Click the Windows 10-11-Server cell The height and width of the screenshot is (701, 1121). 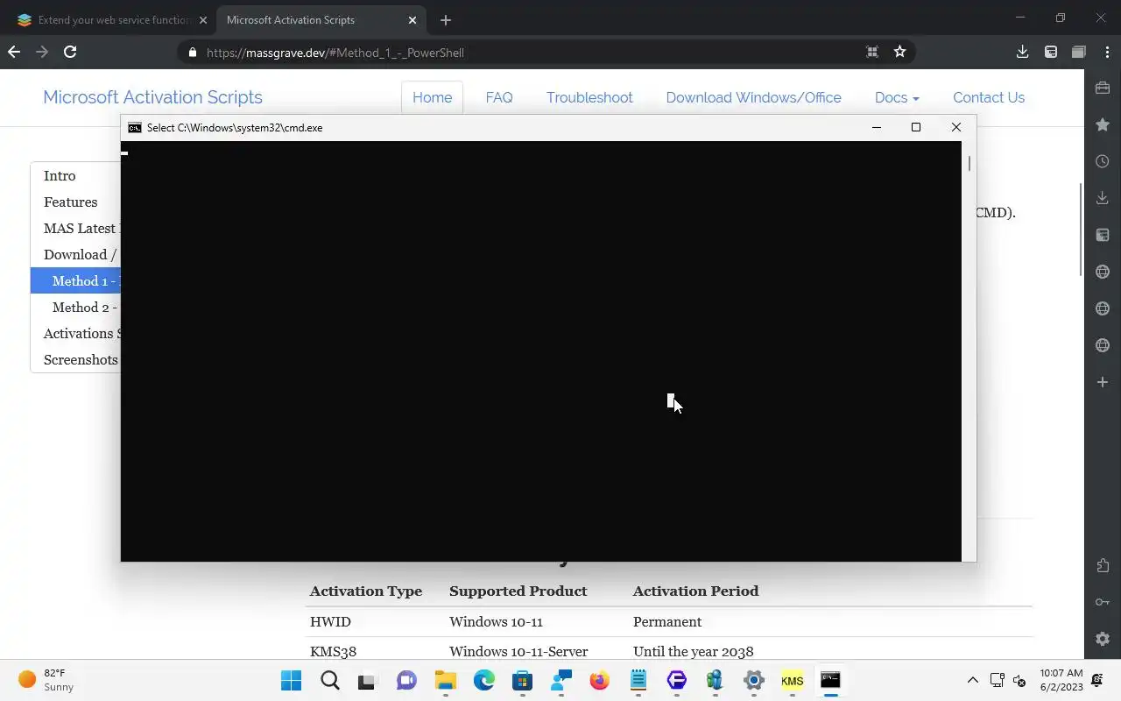tap(518, 651)
